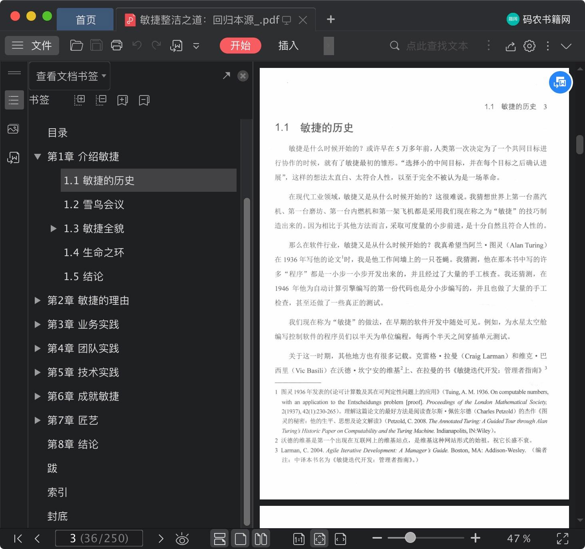585x549 pixels.
Task: Switch to two-page view
Action: tap(261, 539)
